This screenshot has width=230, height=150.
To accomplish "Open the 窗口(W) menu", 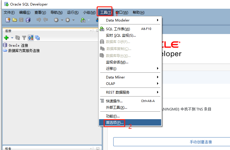I will coord(122,12).
